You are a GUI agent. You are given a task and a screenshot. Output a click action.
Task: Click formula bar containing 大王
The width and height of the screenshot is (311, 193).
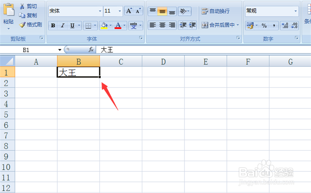click(204, 50)
